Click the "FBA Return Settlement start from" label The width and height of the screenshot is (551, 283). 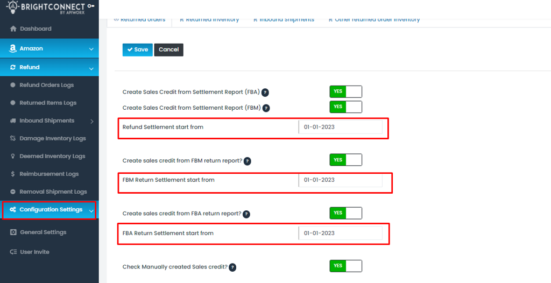pos(168,233)
